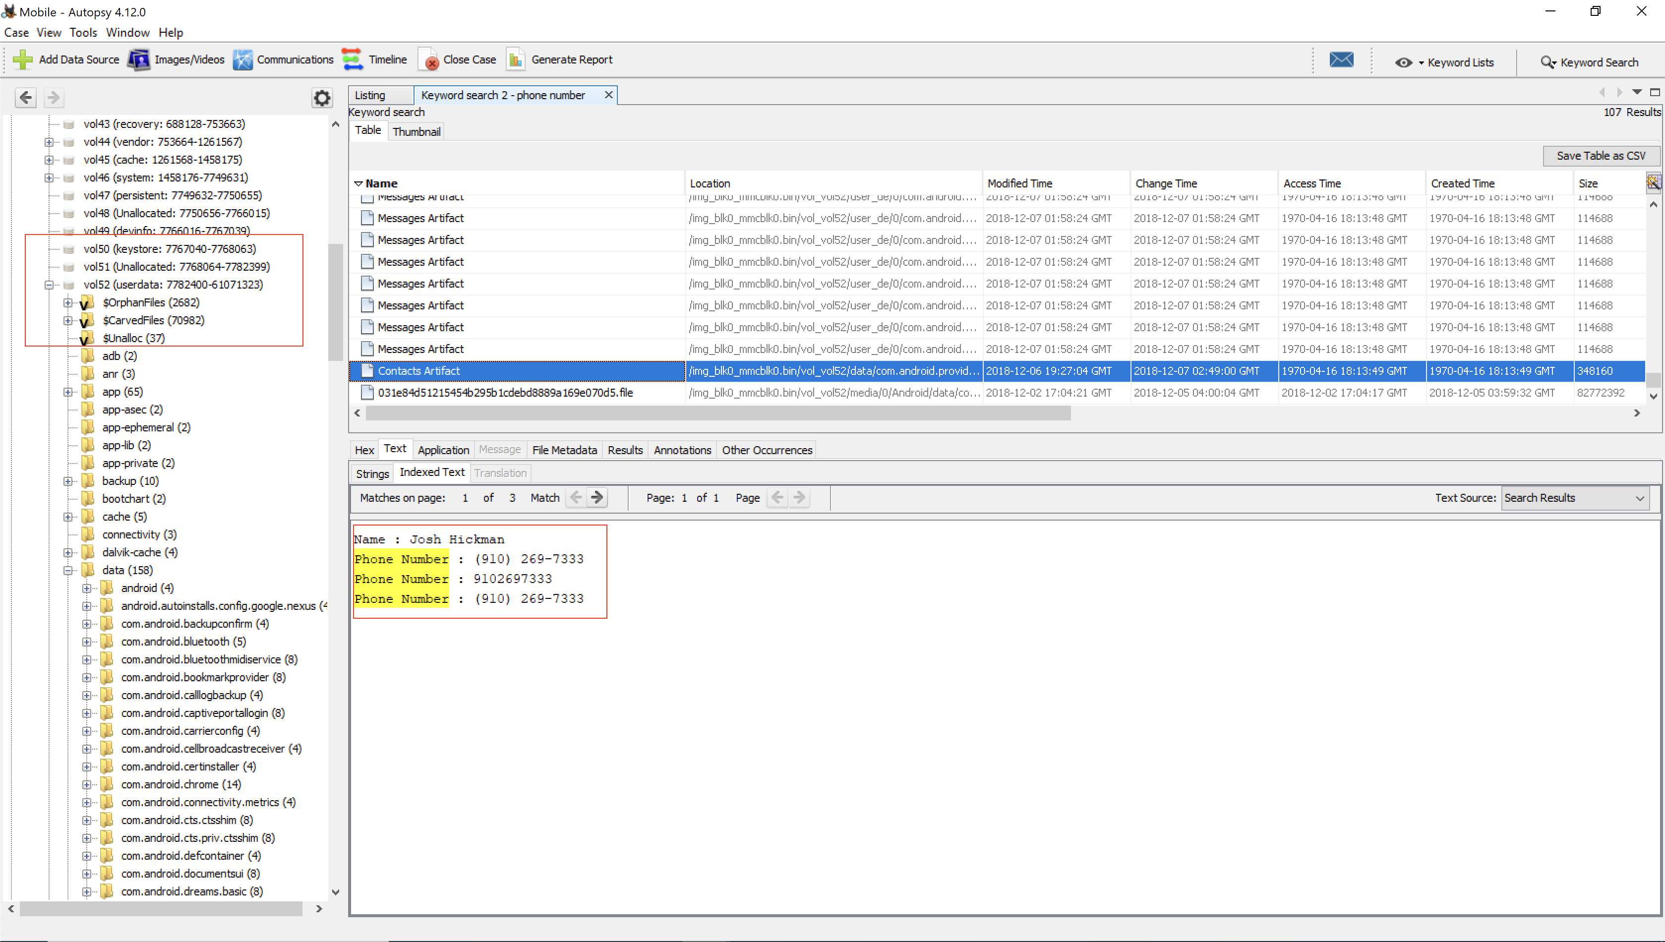The height and width of the screenshot is (942, 1665).
Task: Click Save Table as CSV button
Action: coord(1601,156)
